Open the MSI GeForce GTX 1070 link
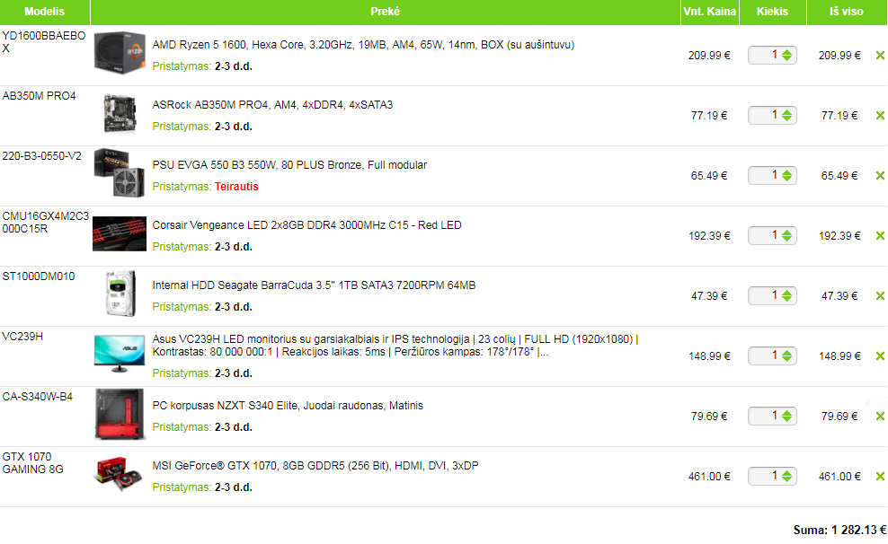888x544 pixels. pos(315,466)
